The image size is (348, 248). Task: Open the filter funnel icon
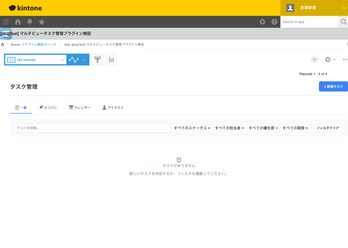97,60
